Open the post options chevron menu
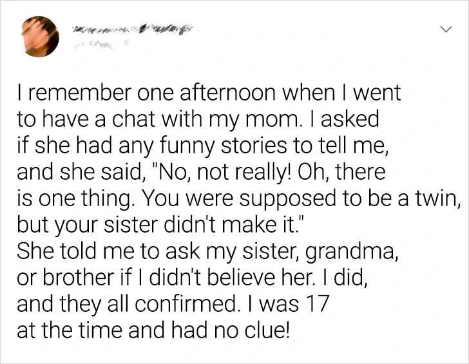This screenshot has height=364, width=469. pyautogui.click(x=445, y=30)
